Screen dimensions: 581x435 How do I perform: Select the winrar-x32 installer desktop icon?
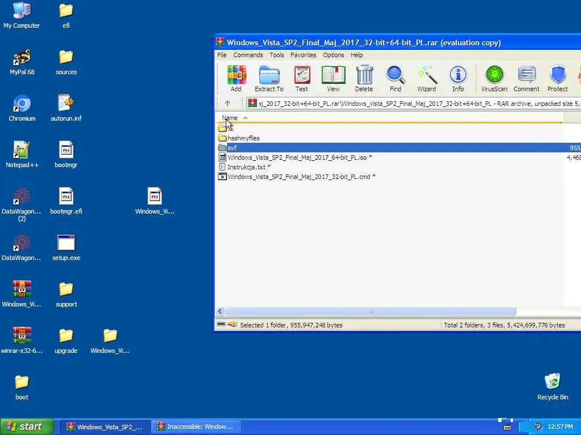coord(22,340)
